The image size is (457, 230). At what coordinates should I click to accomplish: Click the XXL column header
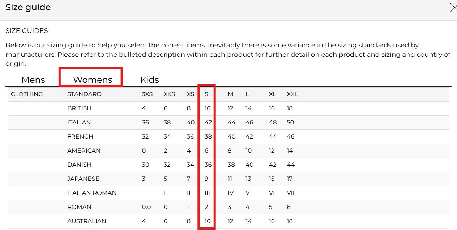(292, 94)
